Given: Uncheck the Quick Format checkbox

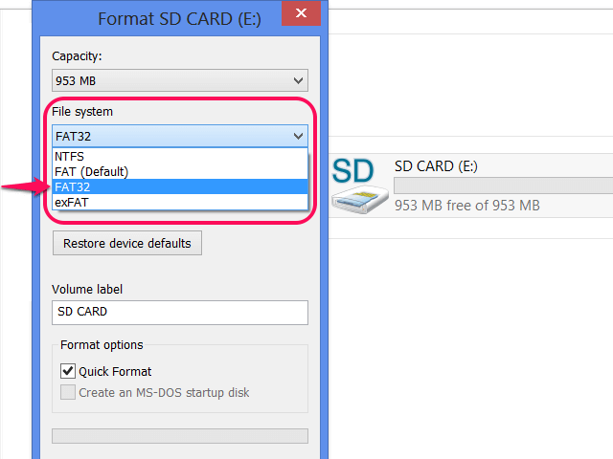Looking at the screenshot, I should pos(68,371).
